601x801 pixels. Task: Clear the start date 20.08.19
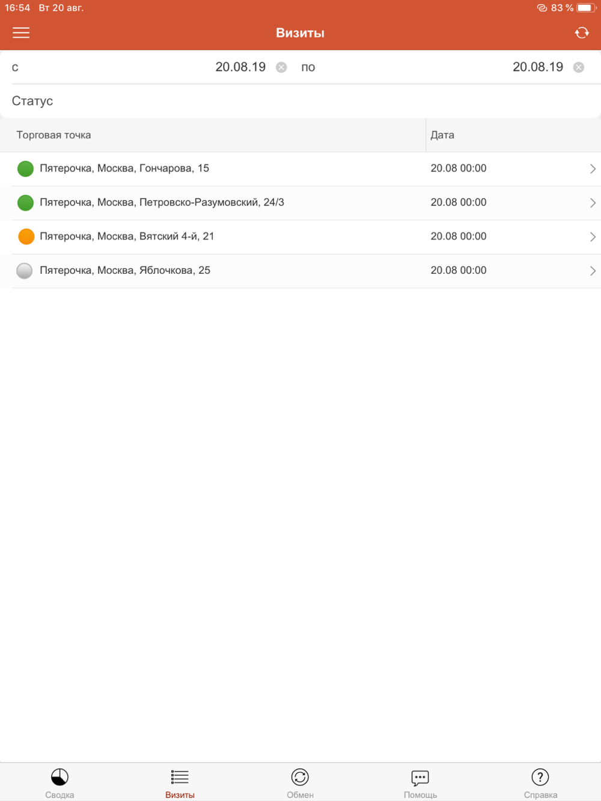tap(281, 67)
